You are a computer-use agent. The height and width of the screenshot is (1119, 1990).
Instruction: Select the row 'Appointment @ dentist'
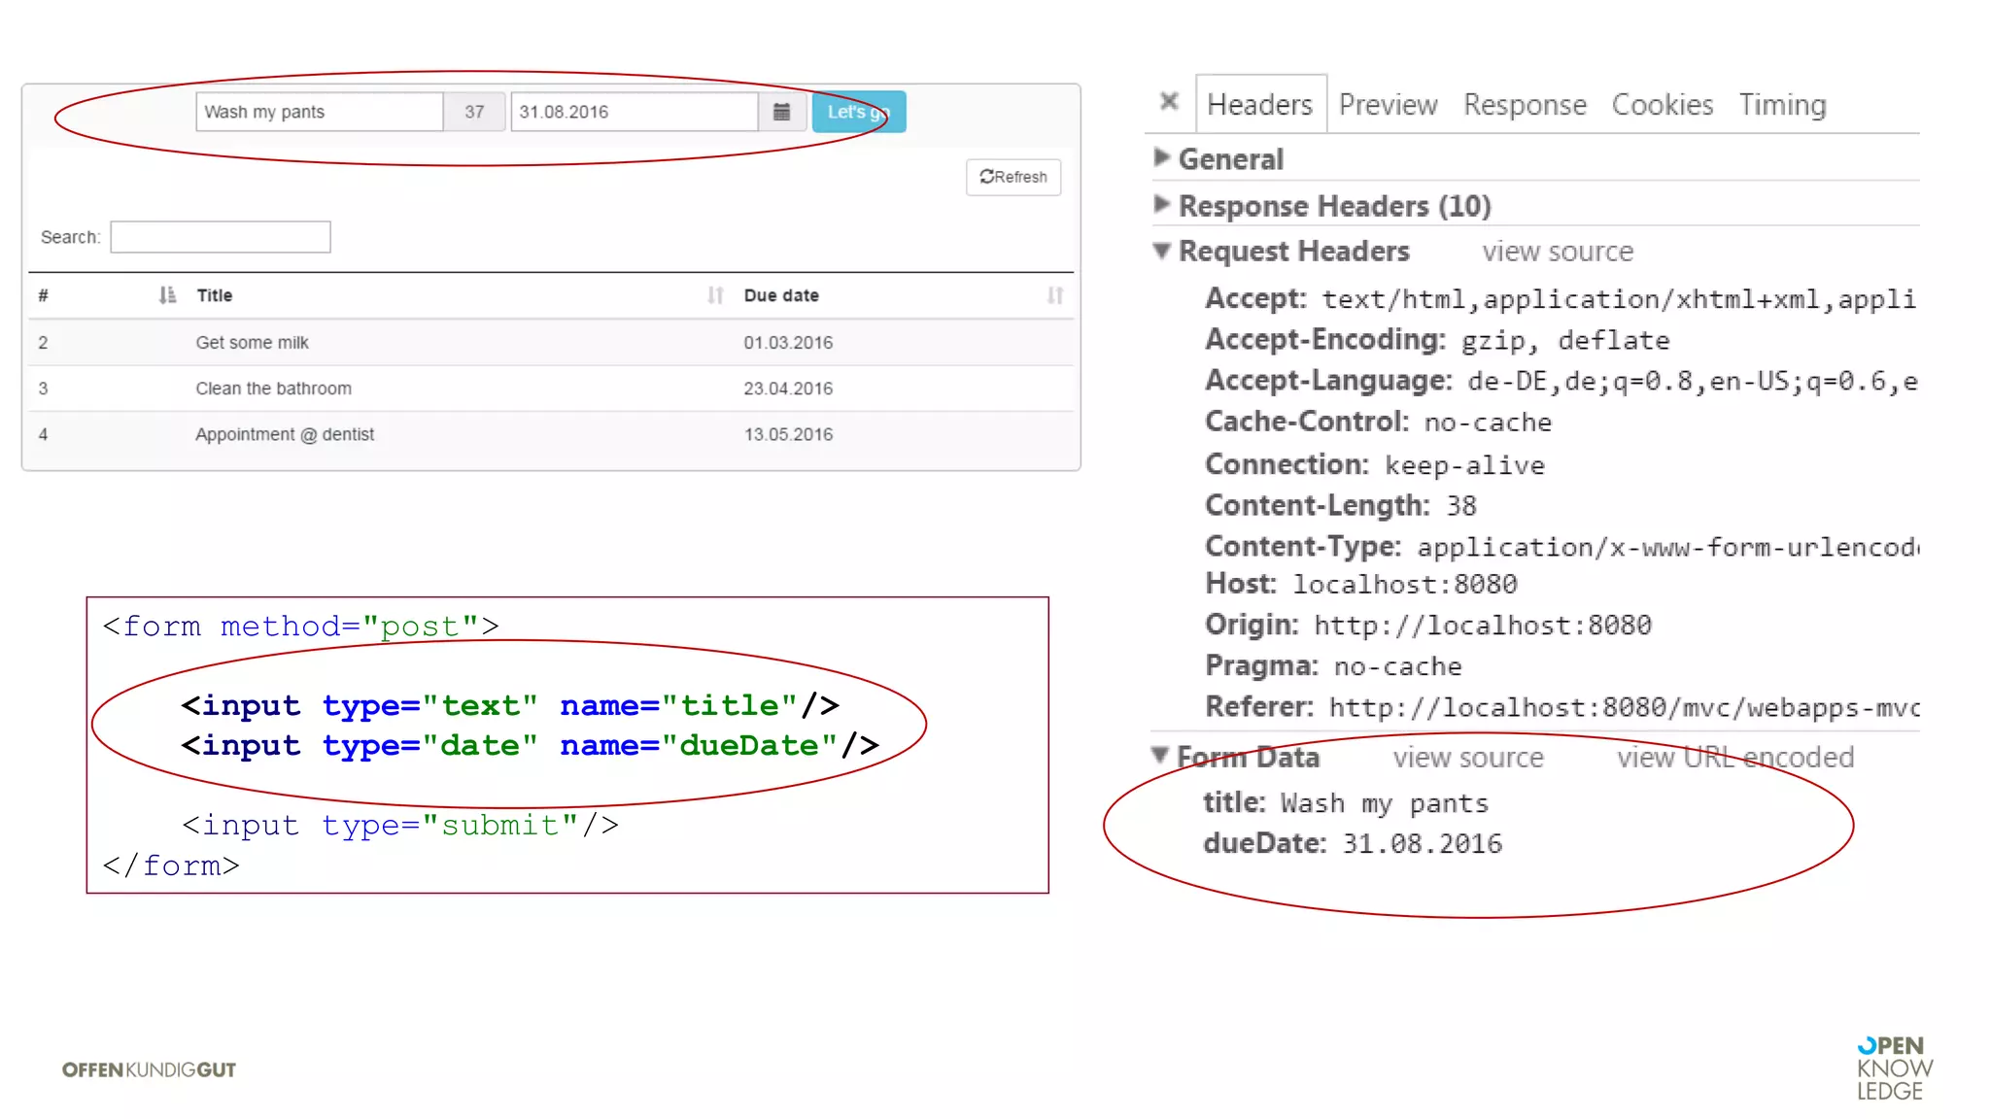point(551,434)
